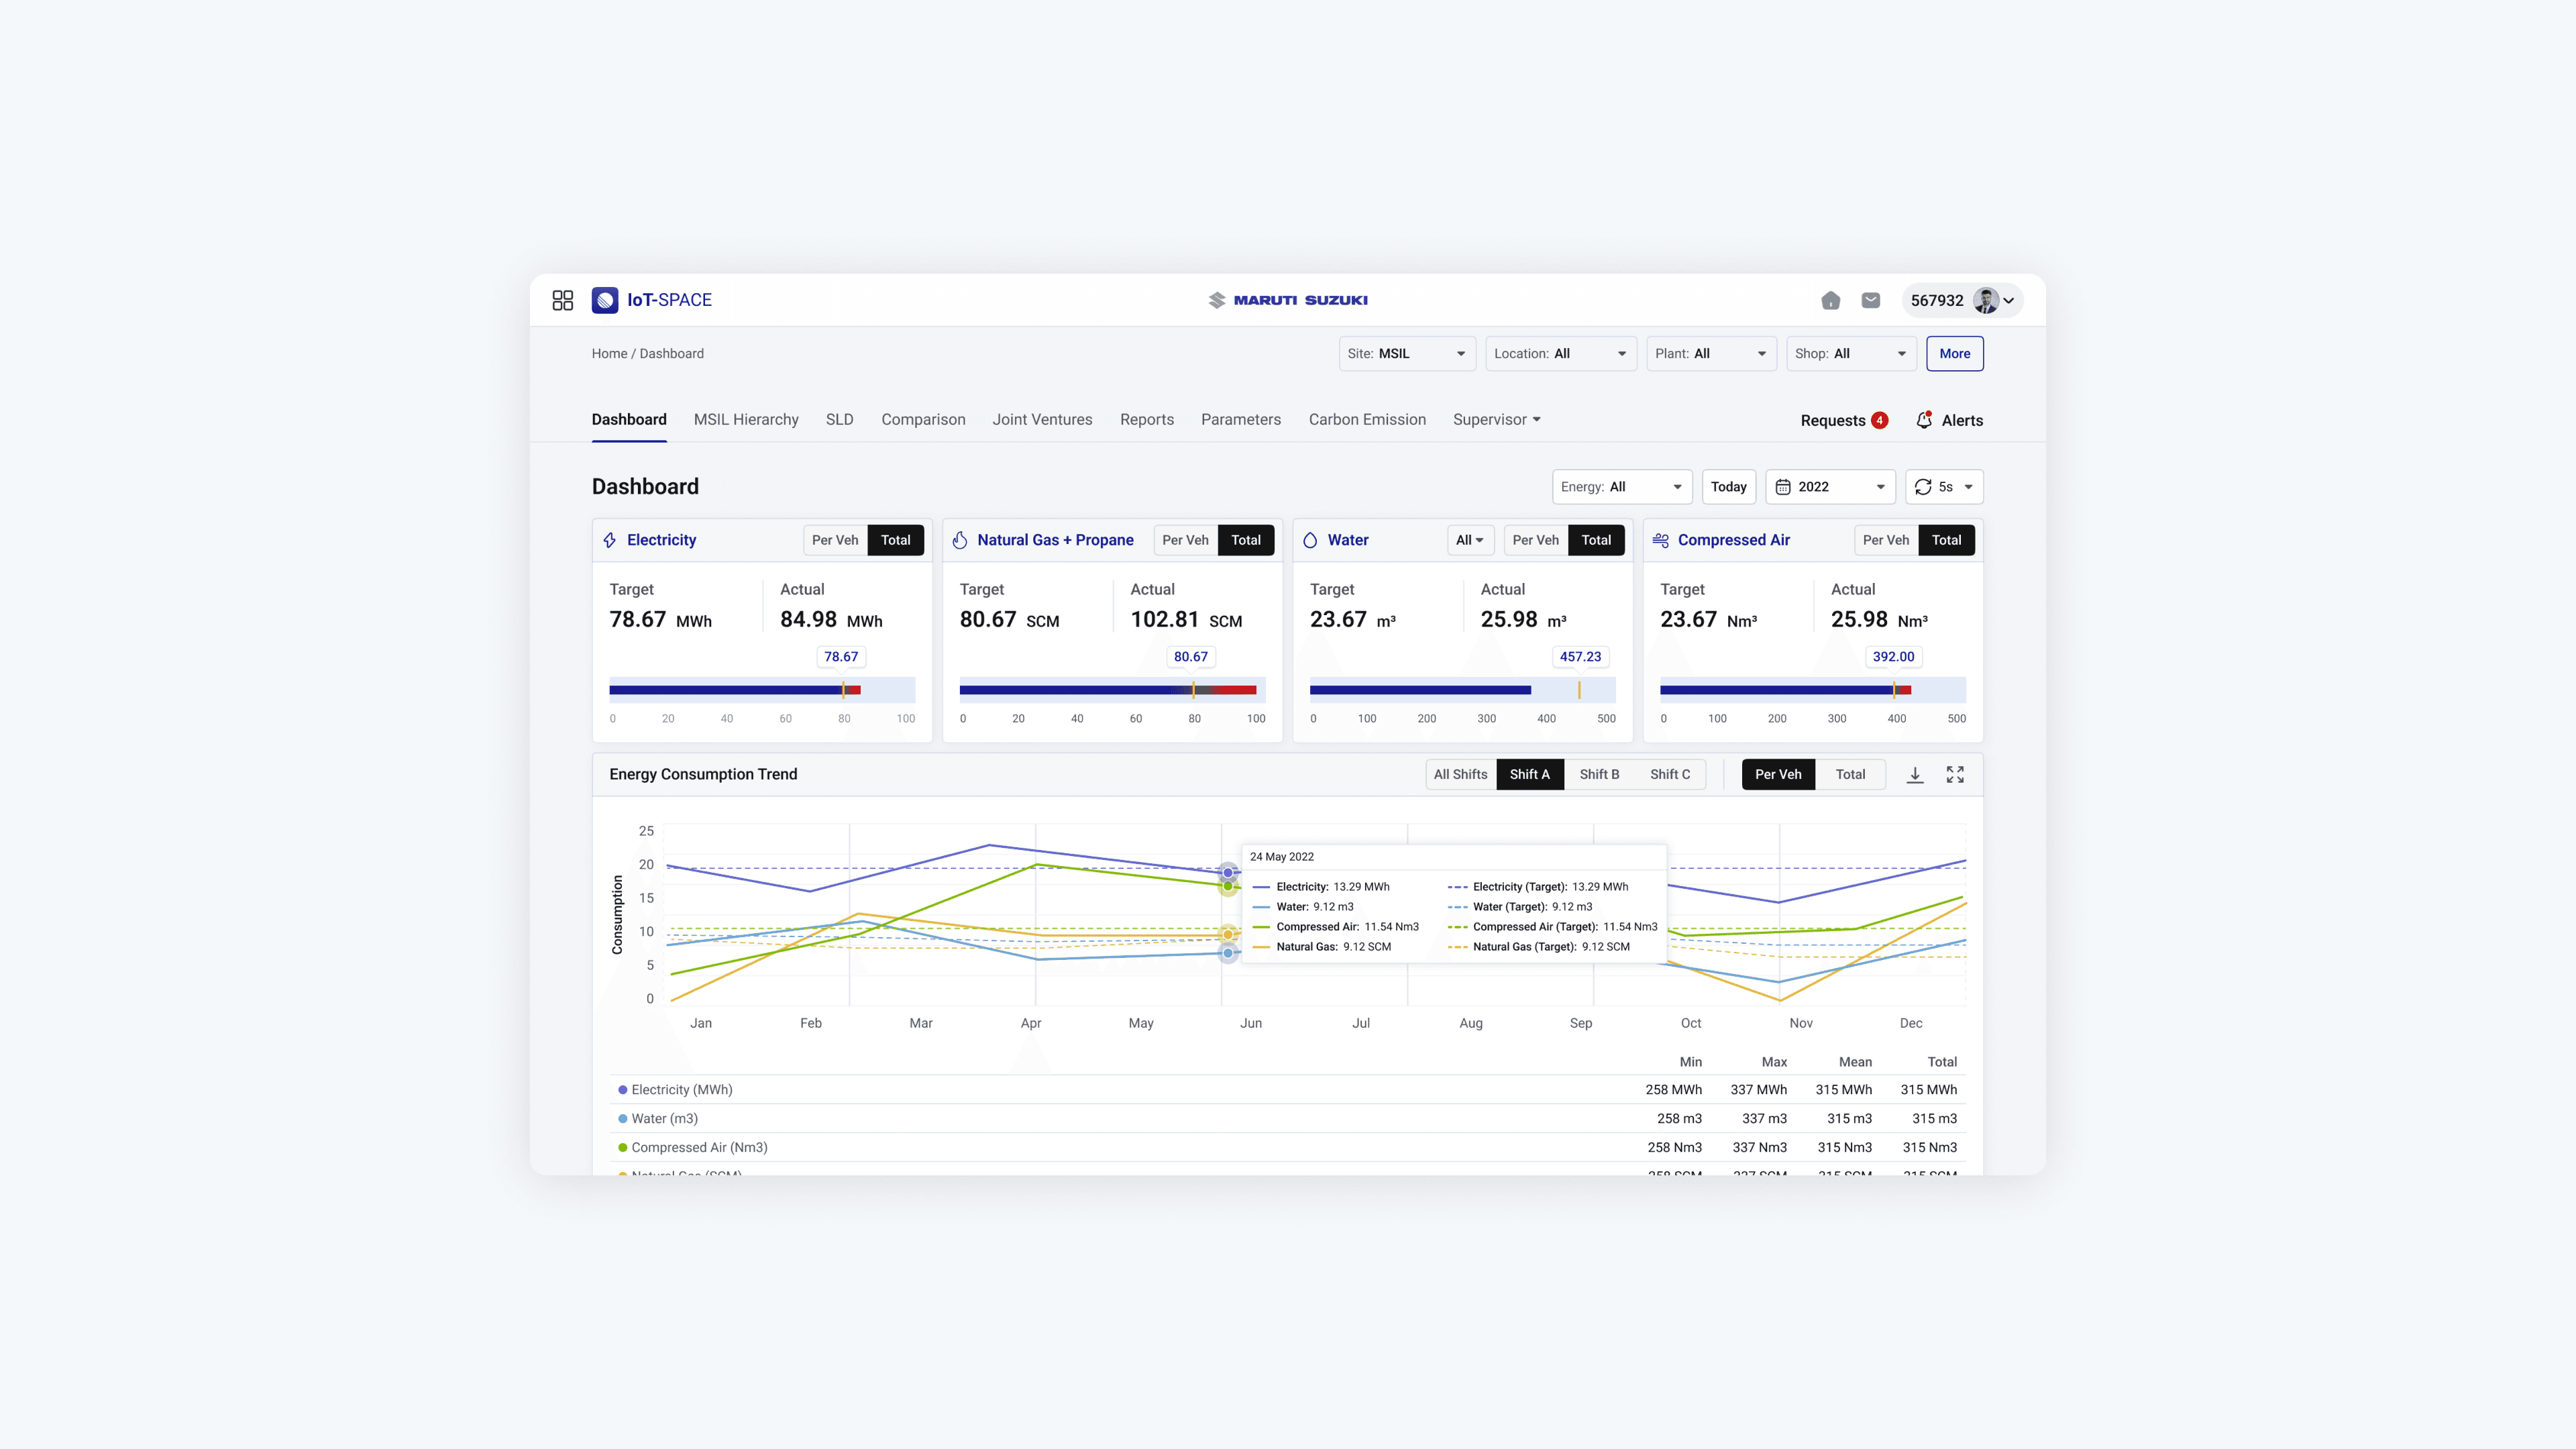Image resolution: width=2576 pixels, height=1449 pixels.
Task: Open the apps grid menu icon
Action: (x=562, y=300)
